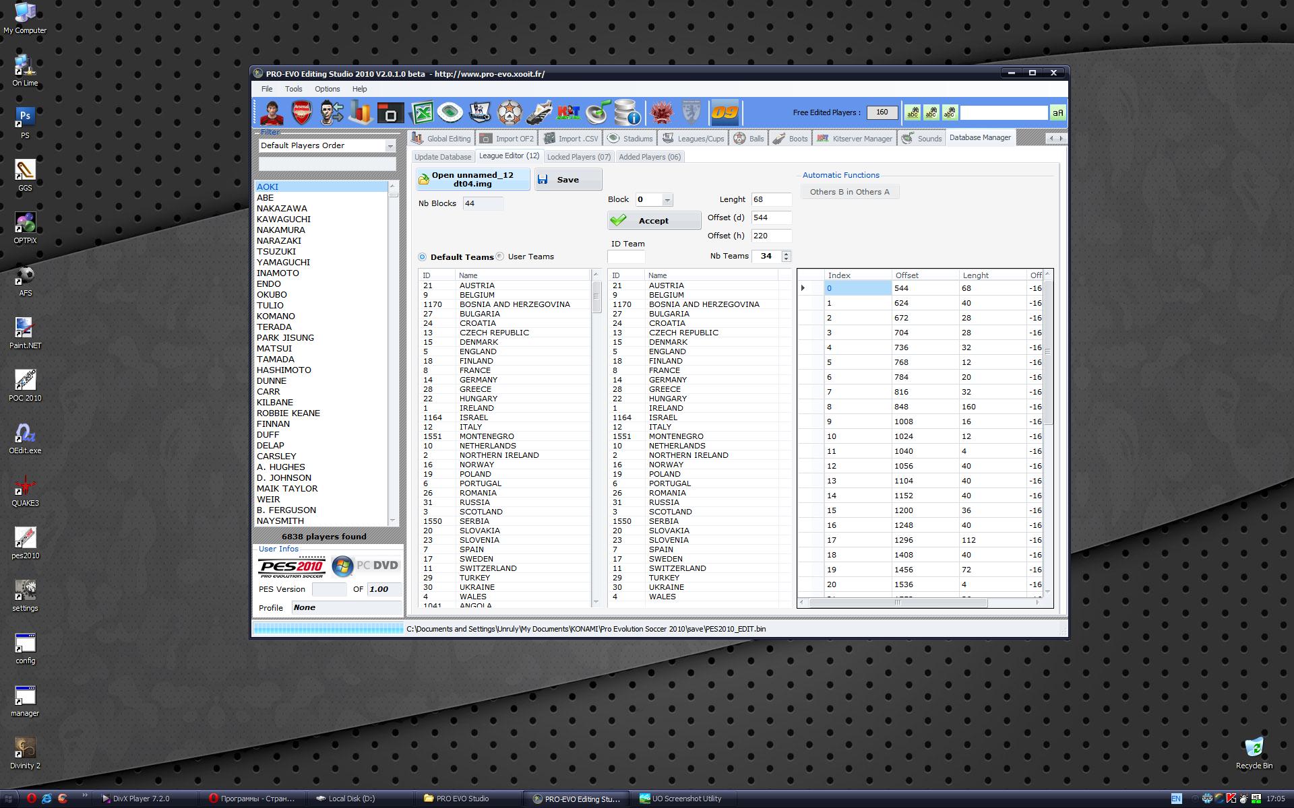
Task: Open the player editor face icon
Action: pos(272,112)
